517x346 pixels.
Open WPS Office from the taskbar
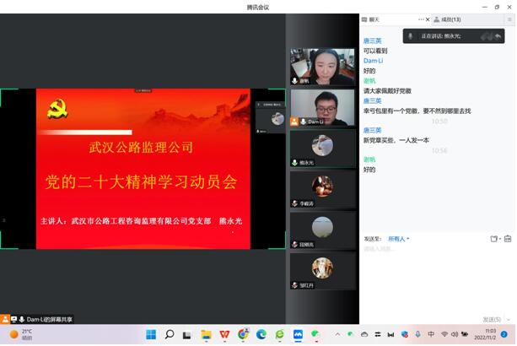point(224,335)
